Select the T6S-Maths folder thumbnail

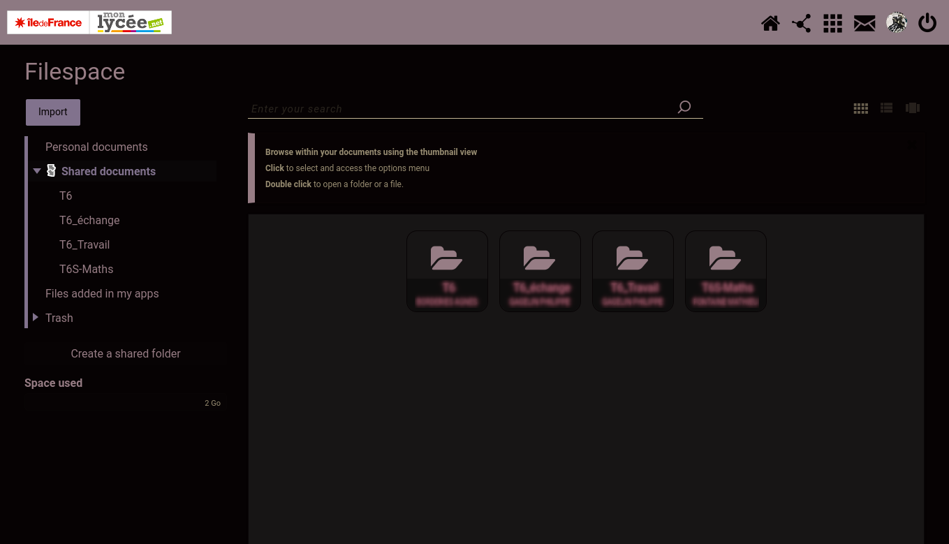726,271
